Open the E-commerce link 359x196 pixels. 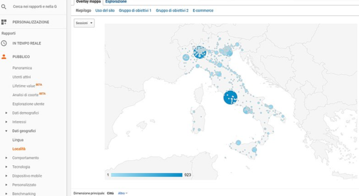coord(203,11)
